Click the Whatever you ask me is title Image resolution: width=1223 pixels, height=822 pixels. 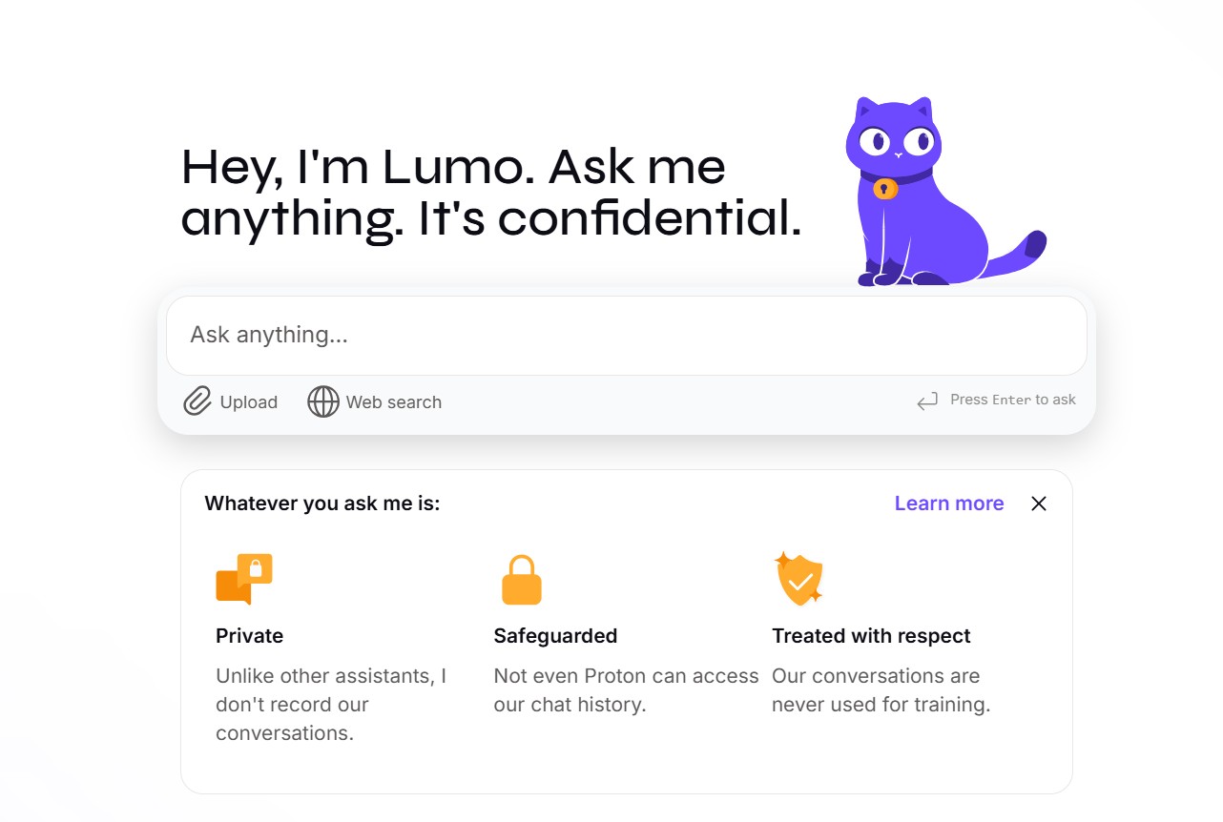tap(322, 503)
